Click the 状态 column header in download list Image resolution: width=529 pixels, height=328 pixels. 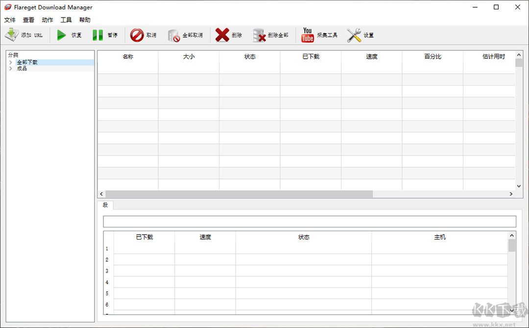(x=250, y=57)
